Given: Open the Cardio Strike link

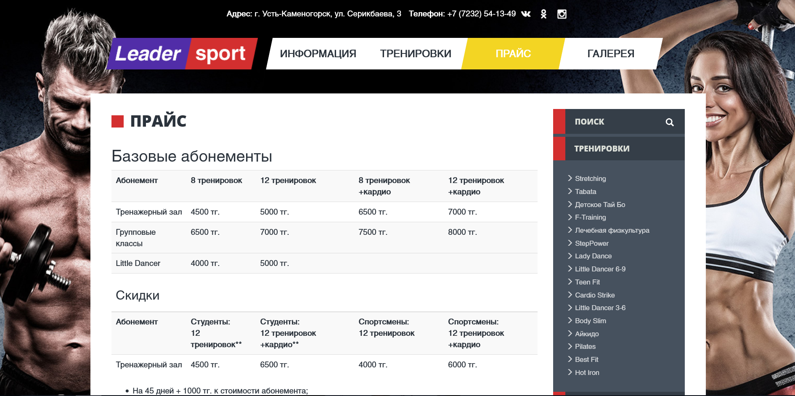Looking at the screenshot, I should [595, 295].
